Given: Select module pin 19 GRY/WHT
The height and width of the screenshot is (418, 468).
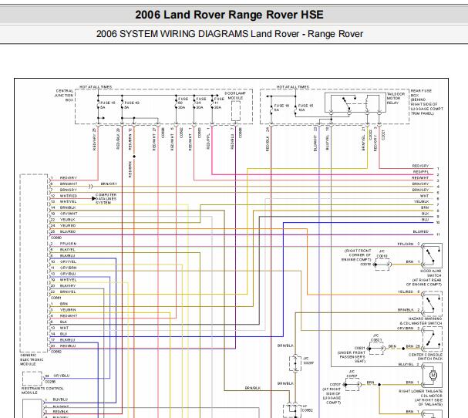Looking at the screenshot, I should (x=64, y=214).
